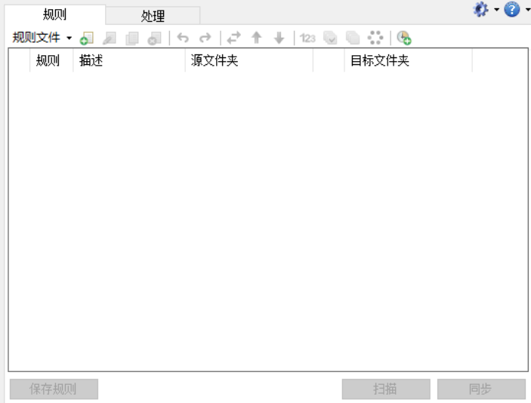Click the 123 numbering icon
Screen dimensions: 531x403
pyautogui.click(x=307, y=38)
